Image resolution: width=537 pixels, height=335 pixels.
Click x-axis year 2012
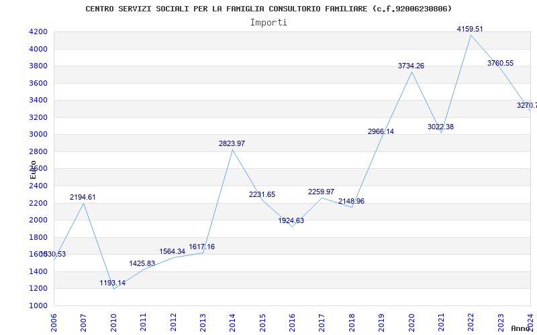pyautogui.click(x=173, y=322)
